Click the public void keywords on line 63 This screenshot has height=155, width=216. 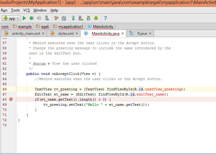(x=38, y=74)
